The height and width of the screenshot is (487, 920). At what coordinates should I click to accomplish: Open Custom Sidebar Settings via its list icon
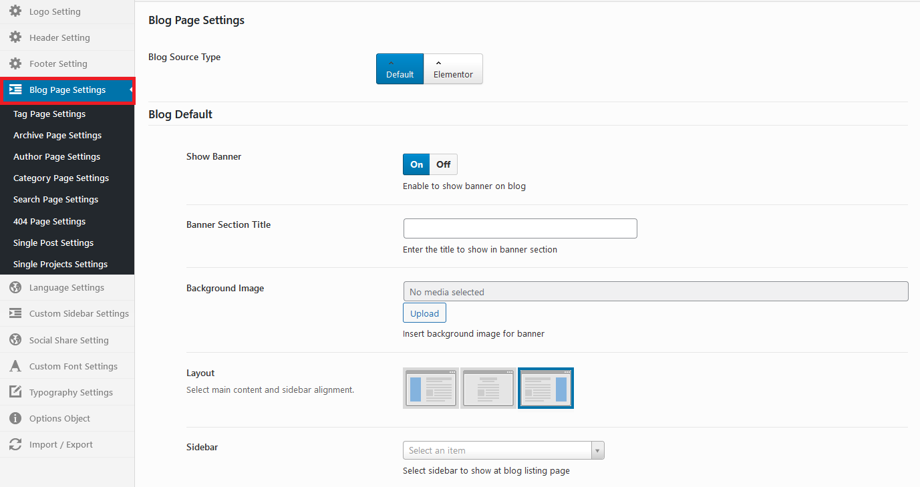[x=15, y=313]
